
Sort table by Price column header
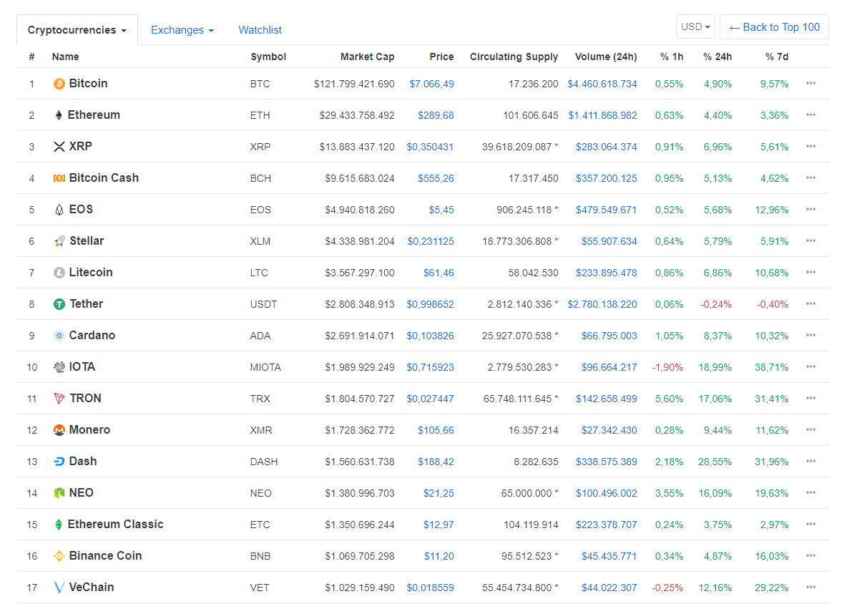(x=441, y=57)
